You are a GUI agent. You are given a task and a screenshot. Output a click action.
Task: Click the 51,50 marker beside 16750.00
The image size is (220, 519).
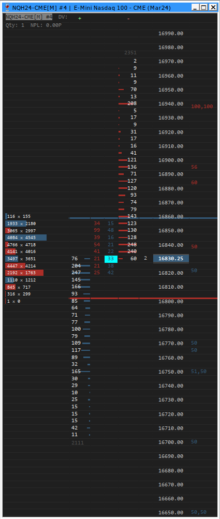(199, 372)
